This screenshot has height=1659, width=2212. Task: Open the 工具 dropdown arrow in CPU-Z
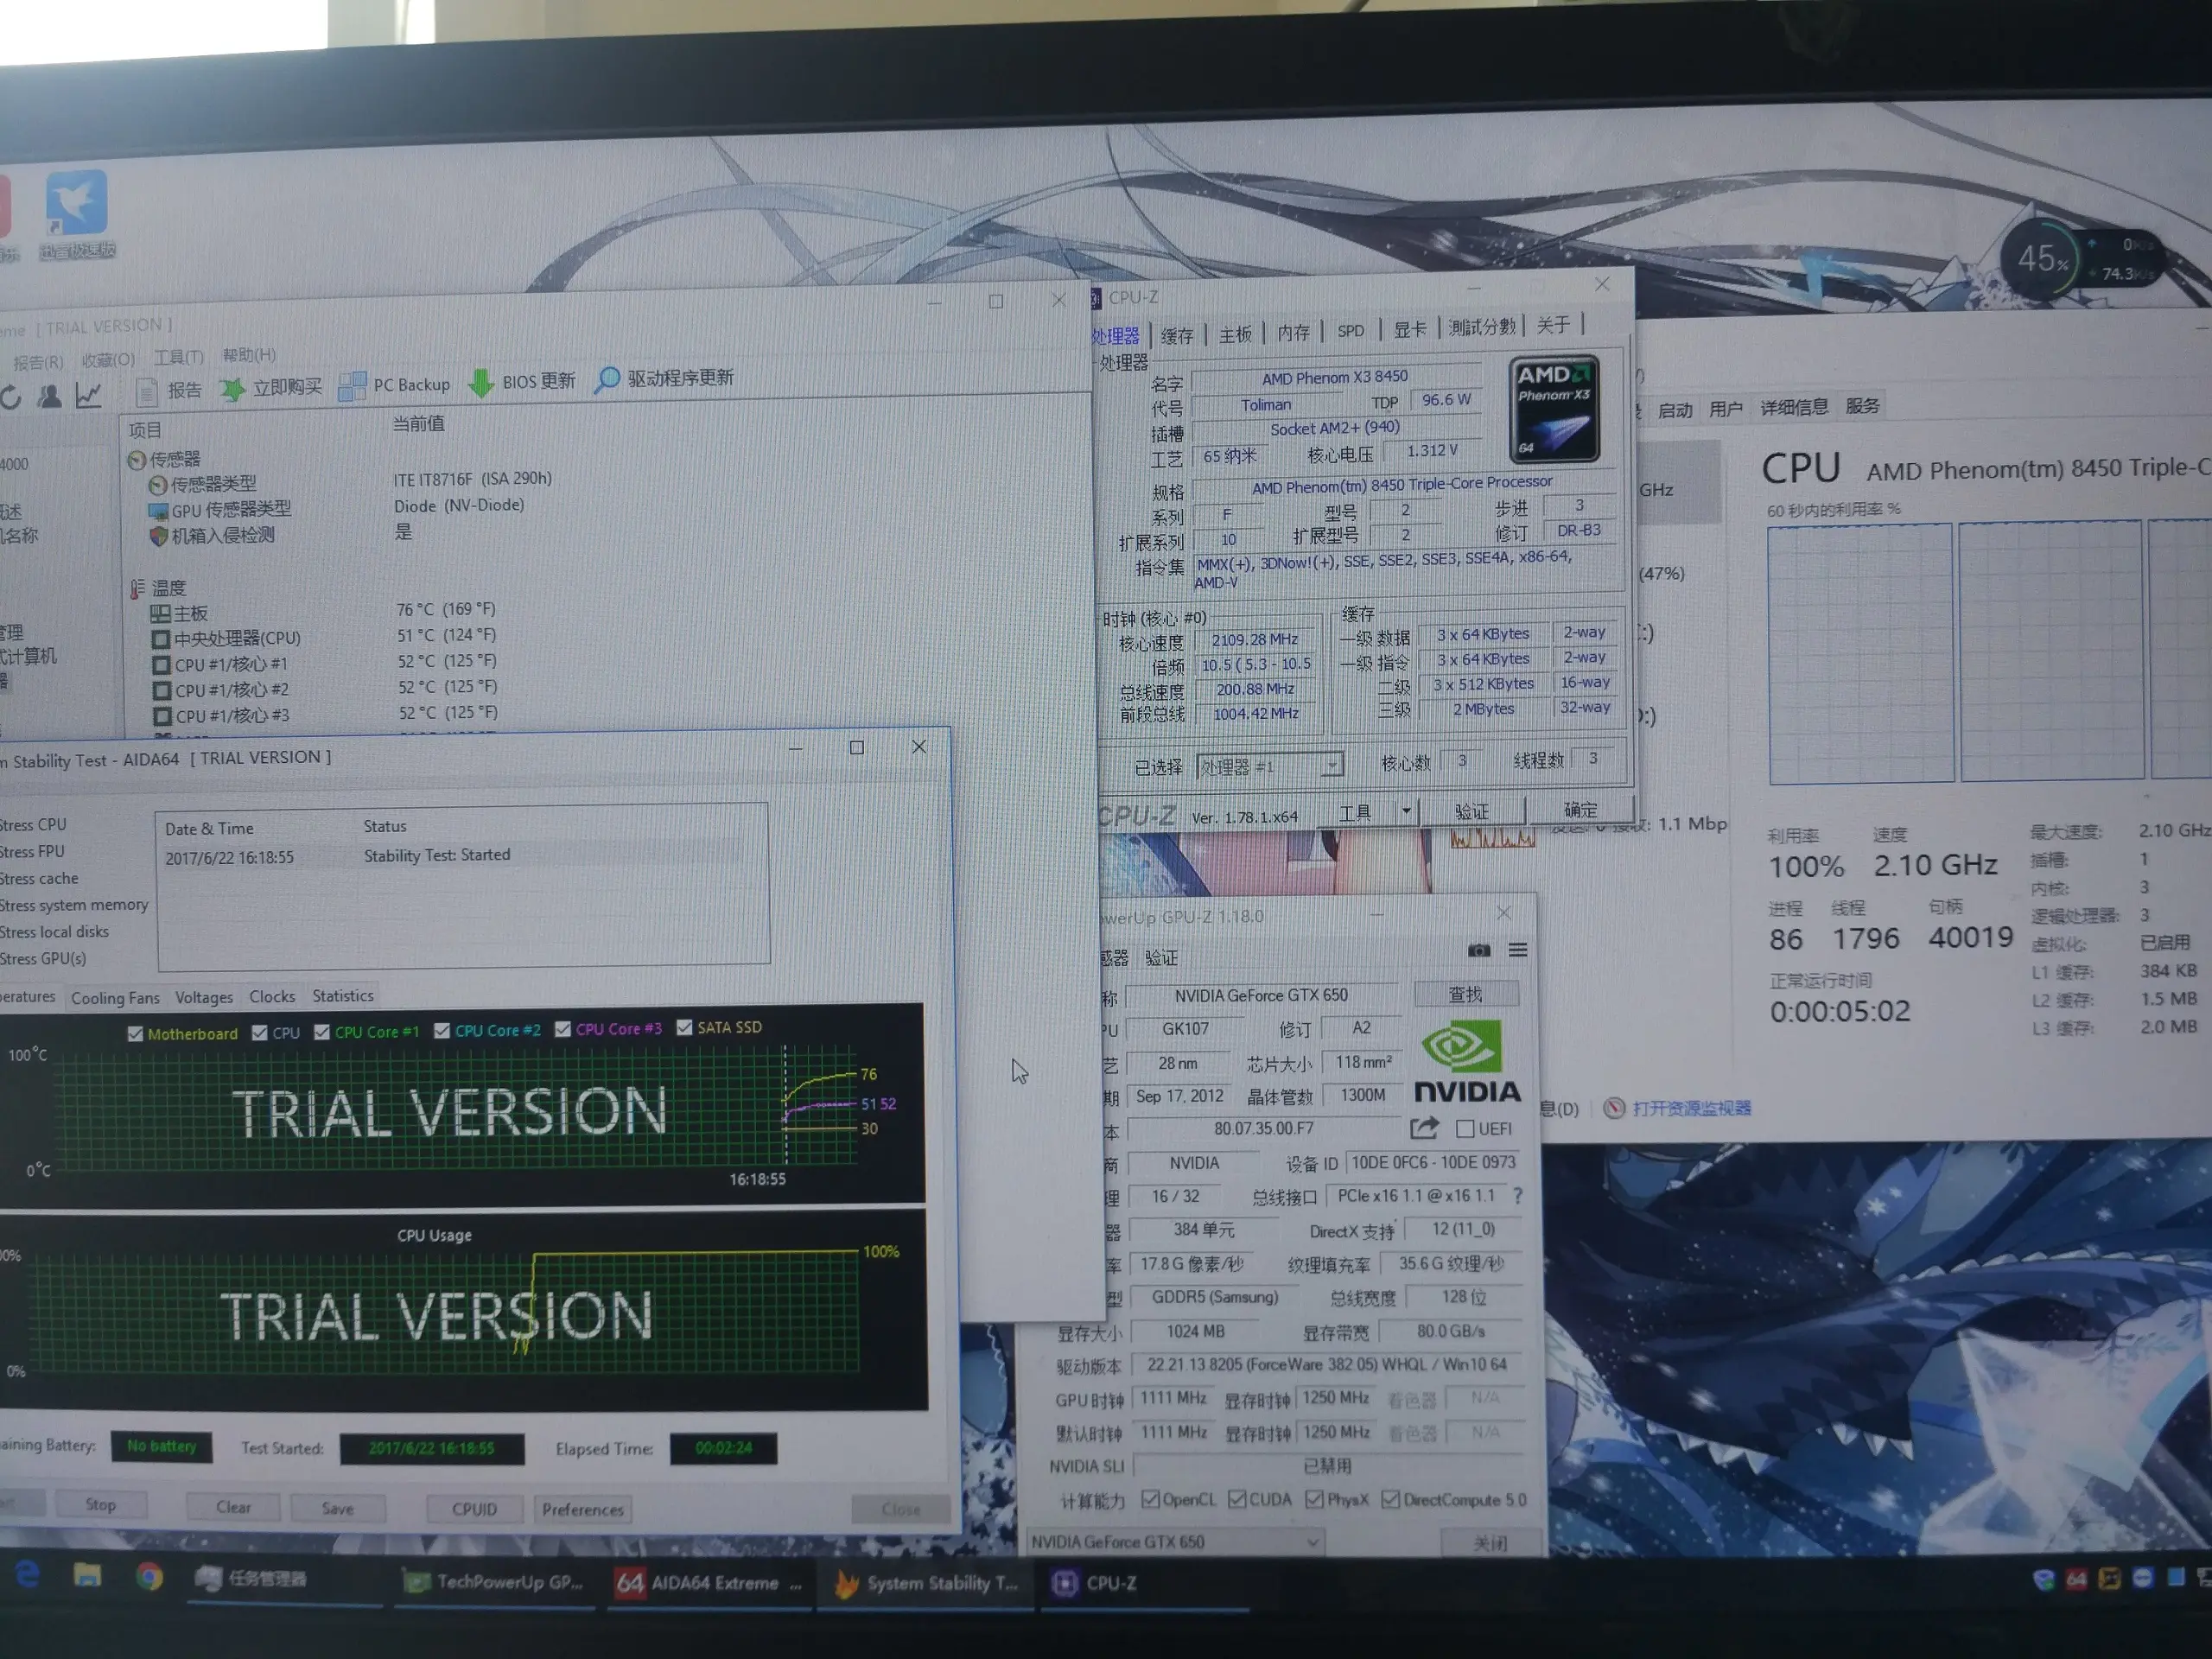[x=1406, y=811]
